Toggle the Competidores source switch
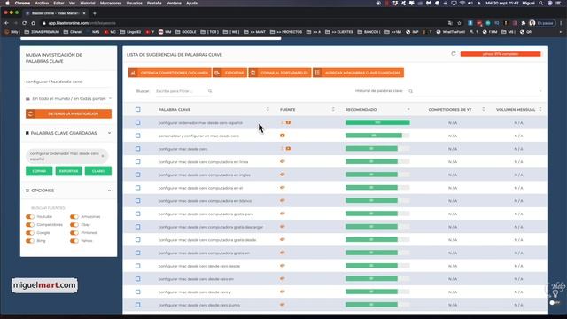The image size is (567, 319). click(30, 224)
